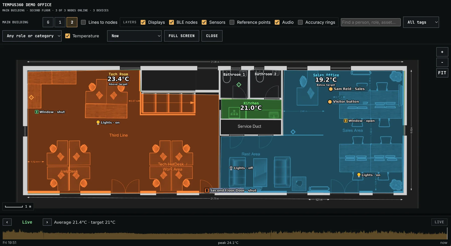Toggle BLE nodes layer checkbox

(x=171, y=22)
